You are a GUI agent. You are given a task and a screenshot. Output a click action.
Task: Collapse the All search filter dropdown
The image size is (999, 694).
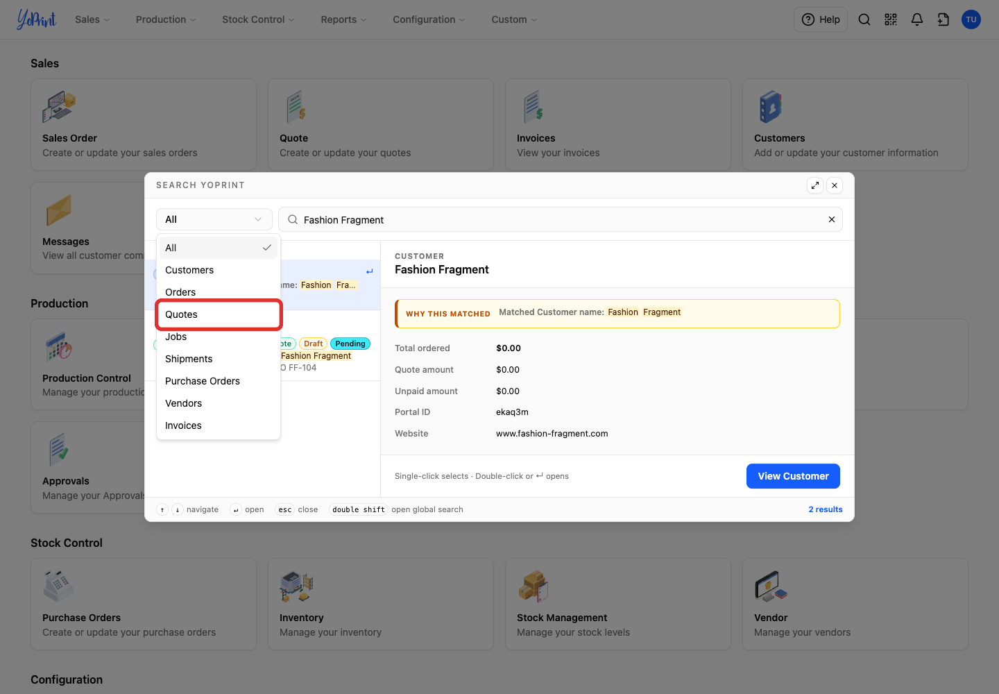(214, 219)
